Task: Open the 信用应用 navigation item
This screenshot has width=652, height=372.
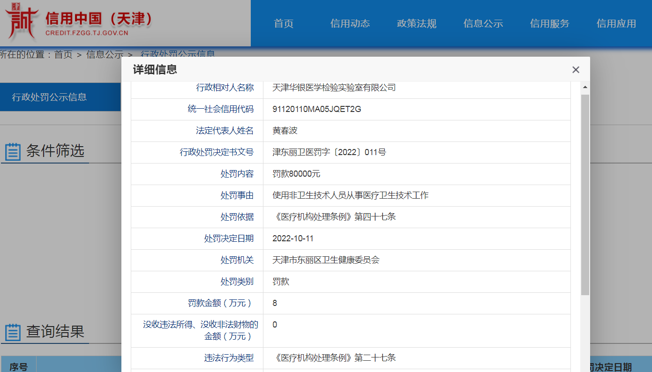Action: [x=616, y=23]
